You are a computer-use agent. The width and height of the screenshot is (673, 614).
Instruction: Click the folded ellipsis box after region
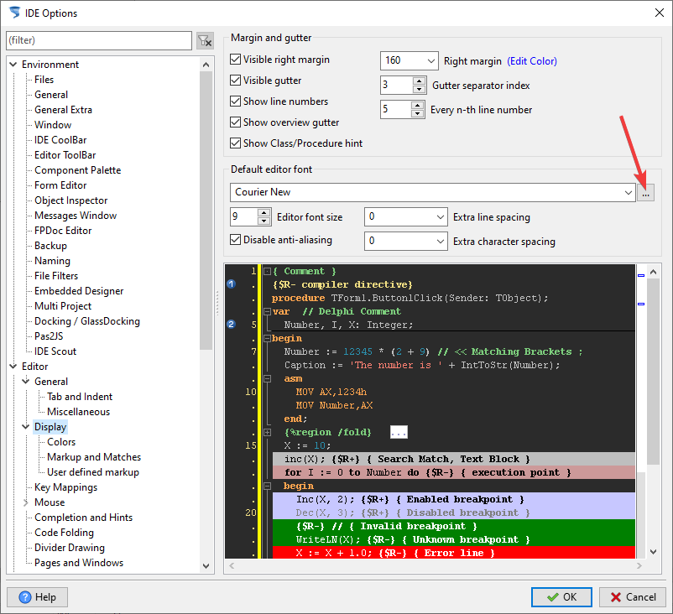pyautogui.click(x=399, y=432)
